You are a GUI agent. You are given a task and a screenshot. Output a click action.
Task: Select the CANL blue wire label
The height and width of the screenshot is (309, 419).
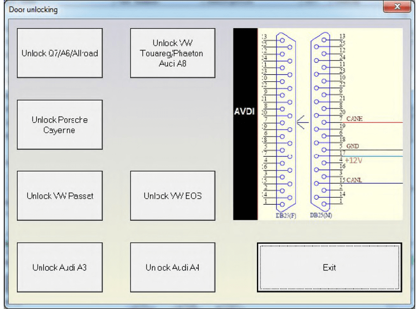pos(354,180)
